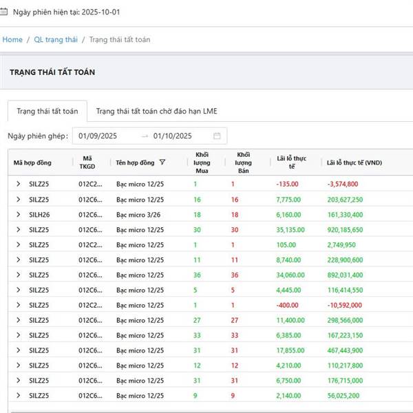Open the filter on Tên hợp đồng column
Screen dimensions: 413x413
[162, 163]
